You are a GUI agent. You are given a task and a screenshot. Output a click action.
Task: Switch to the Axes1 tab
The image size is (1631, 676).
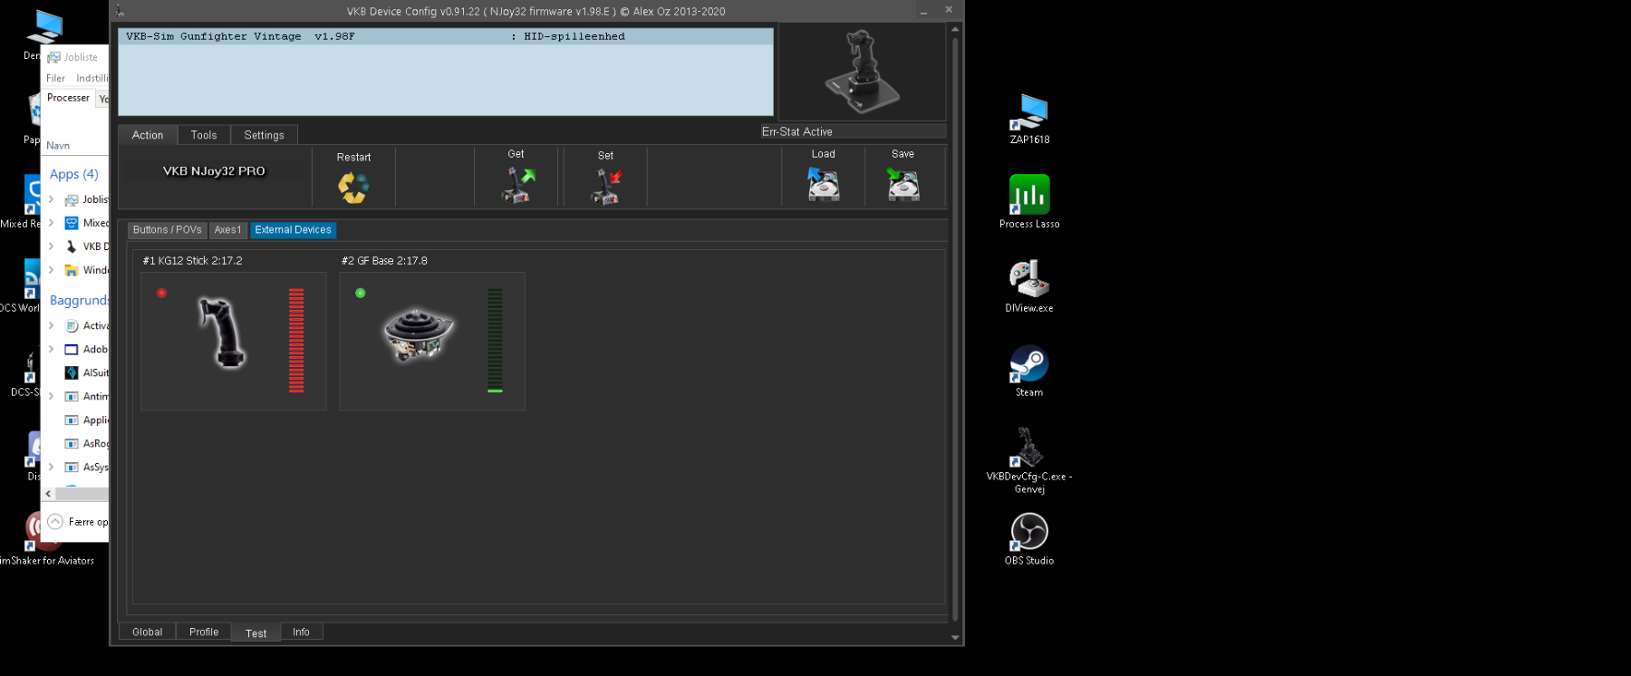(x=227, y=230)
